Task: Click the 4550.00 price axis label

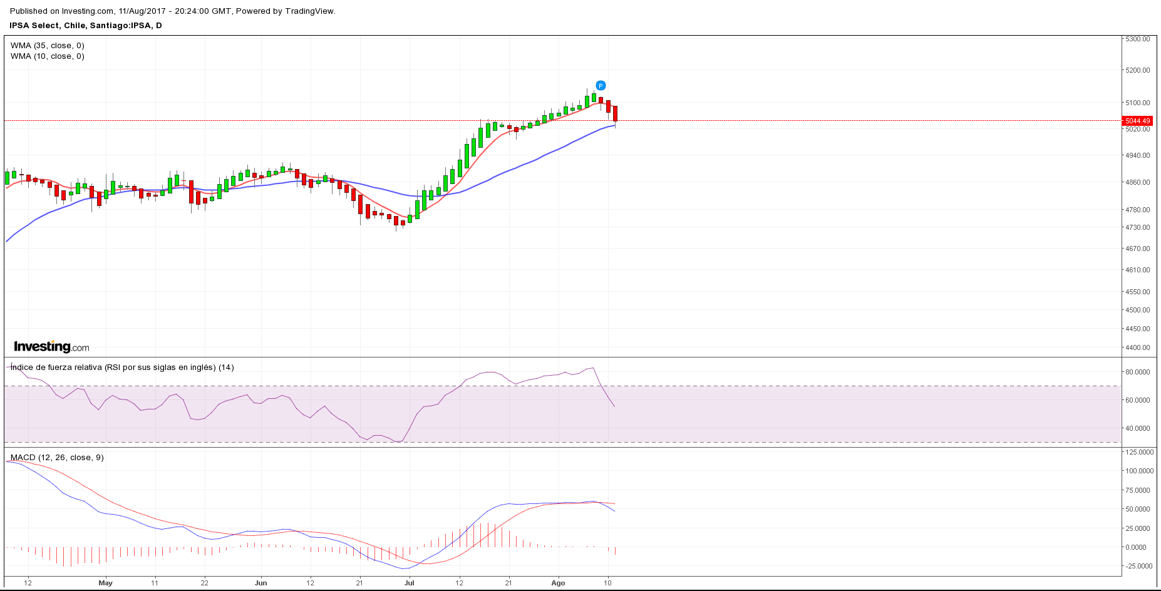Action: [x=1138, y=292]
